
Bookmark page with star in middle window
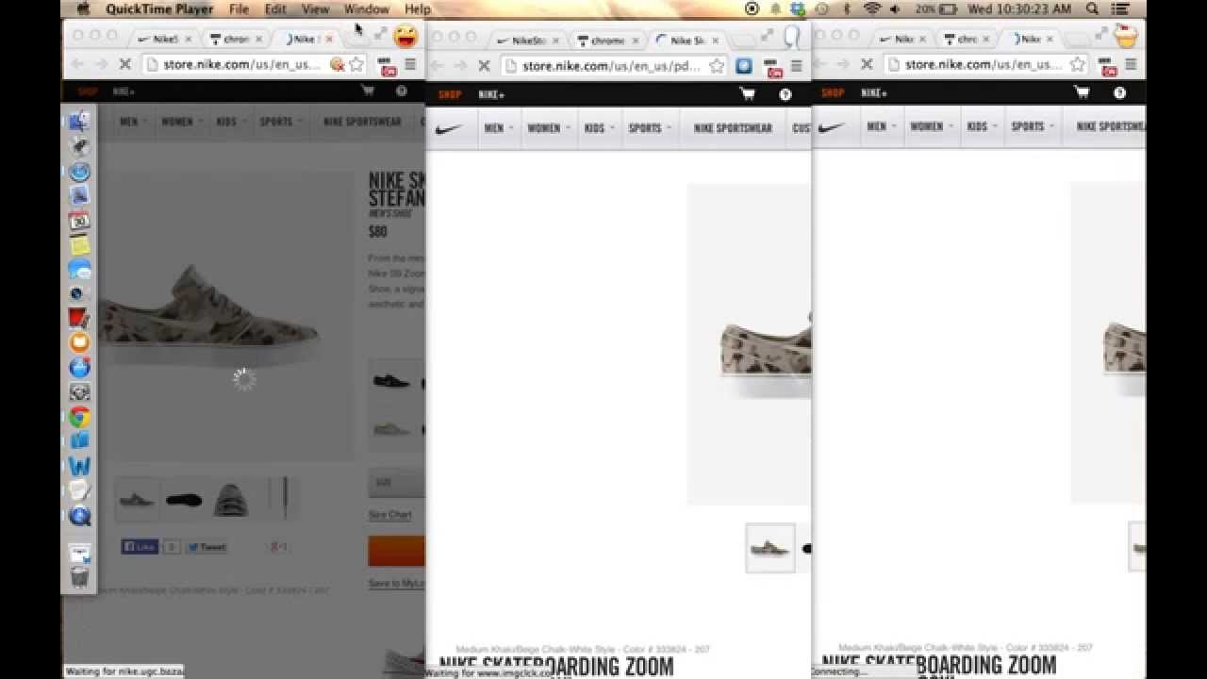tap(717, 66)
